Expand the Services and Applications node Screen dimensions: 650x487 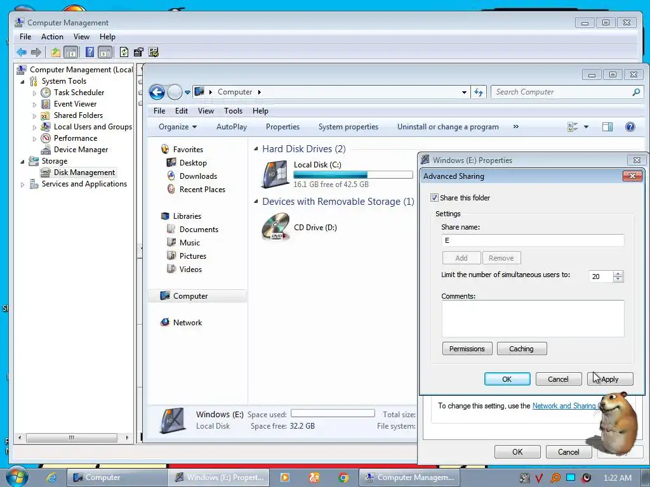coord(22,185)
